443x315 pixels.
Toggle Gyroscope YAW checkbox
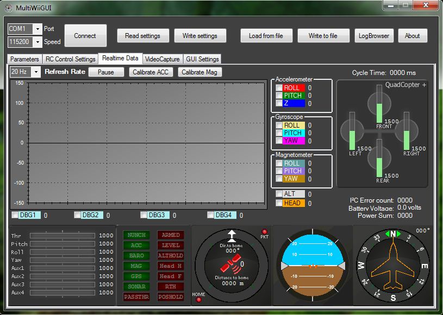[x=279, y=140]
